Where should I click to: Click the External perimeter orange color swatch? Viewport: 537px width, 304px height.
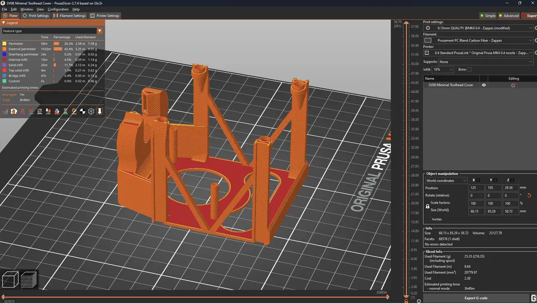click(x=4, y=49)
